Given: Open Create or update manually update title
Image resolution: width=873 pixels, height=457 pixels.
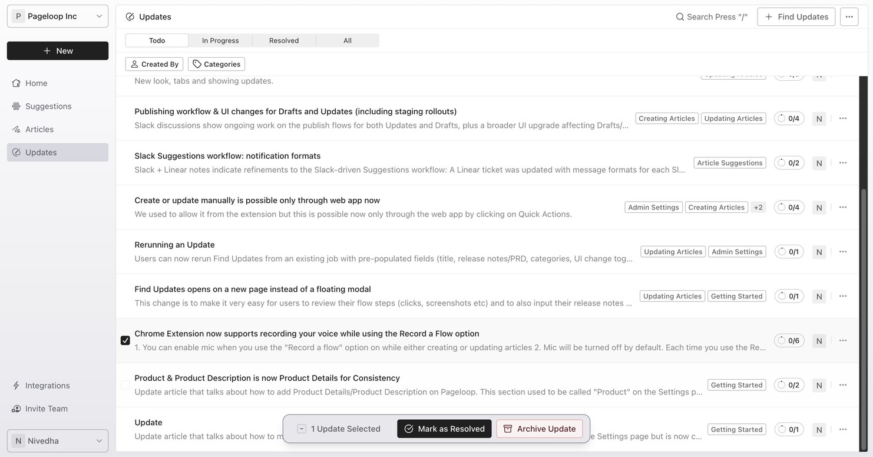Looking at the screenshot, I should pyautogui.click(x=257, y=200).
